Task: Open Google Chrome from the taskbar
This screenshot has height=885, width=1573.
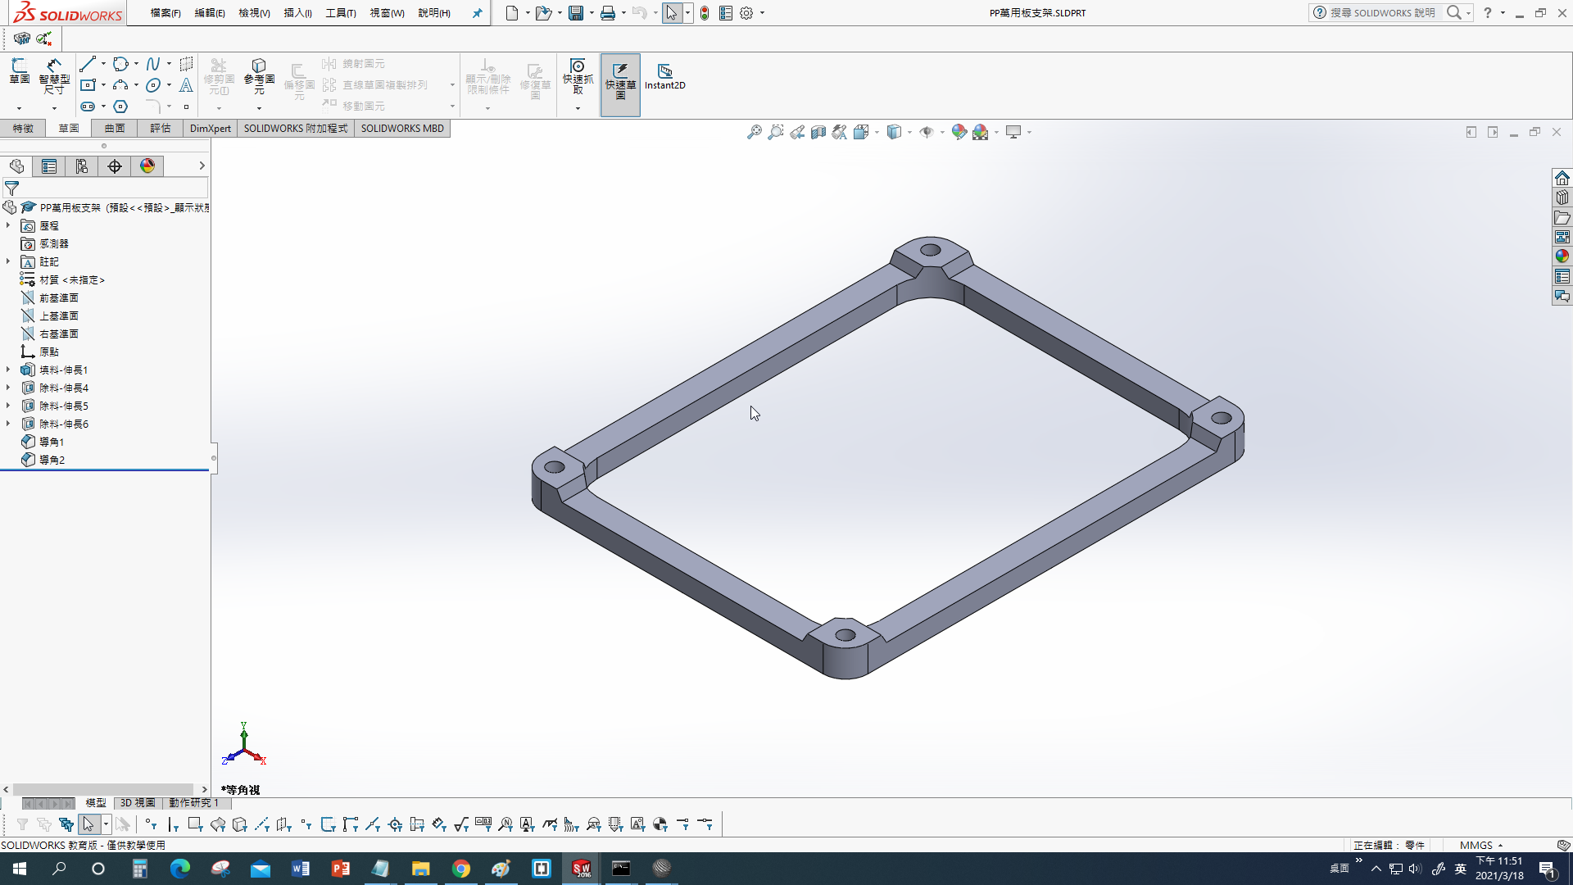Action: [461, 869]
